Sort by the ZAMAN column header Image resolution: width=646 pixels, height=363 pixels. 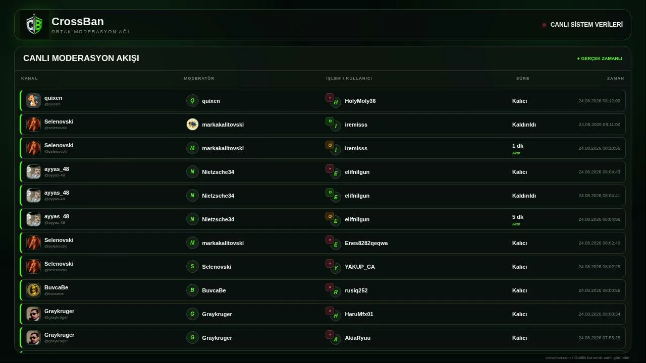[616, 79]
